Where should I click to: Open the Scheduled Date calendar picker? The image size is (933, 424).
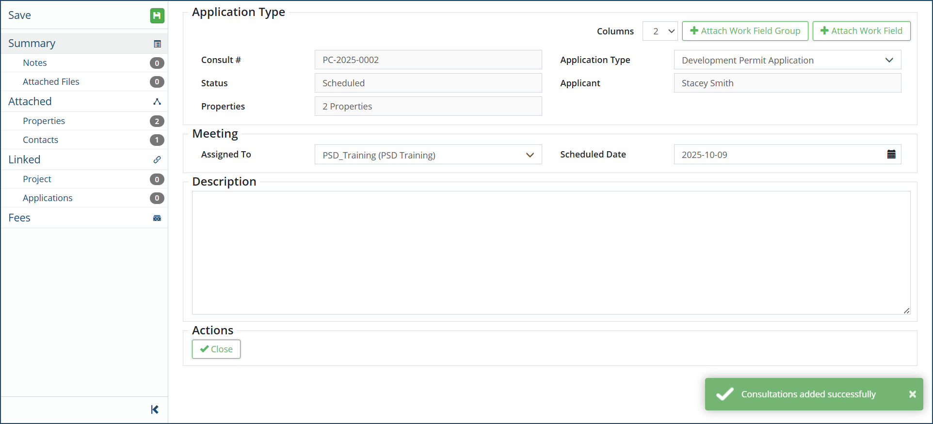pos(891,155)
